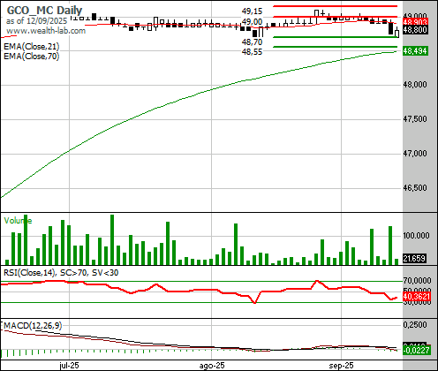The image size is (438, 371).
Task: Click the 47,000 price axis label
Action: (x=415, y=154)
